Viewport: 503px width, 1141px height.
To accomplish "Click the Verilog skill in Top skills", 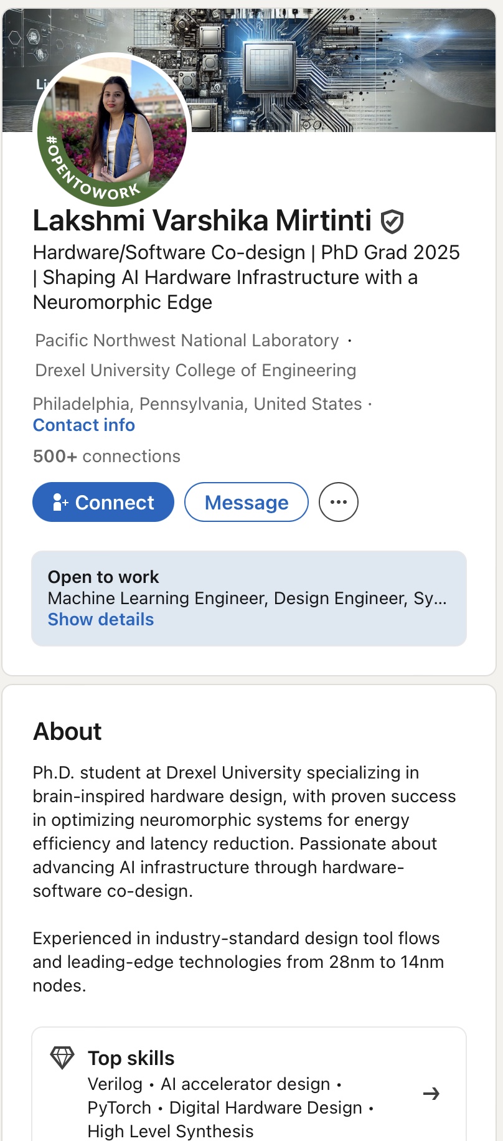I will pyautogui.click(x=115, y=1084).
